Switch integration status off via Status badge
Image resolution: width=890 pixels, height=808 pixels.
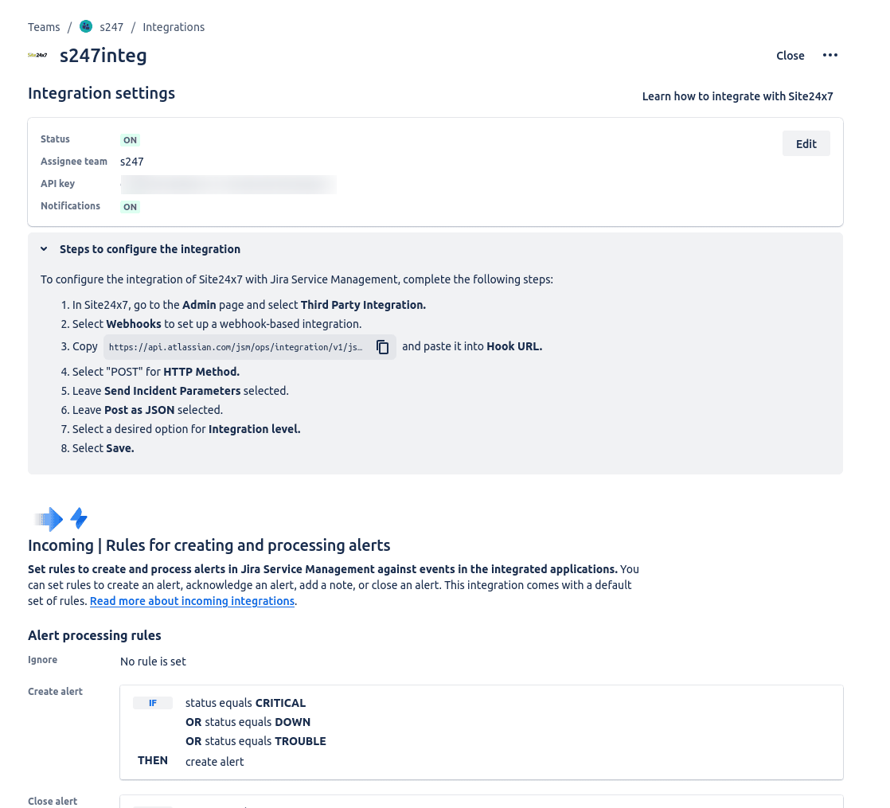point(130,139)
